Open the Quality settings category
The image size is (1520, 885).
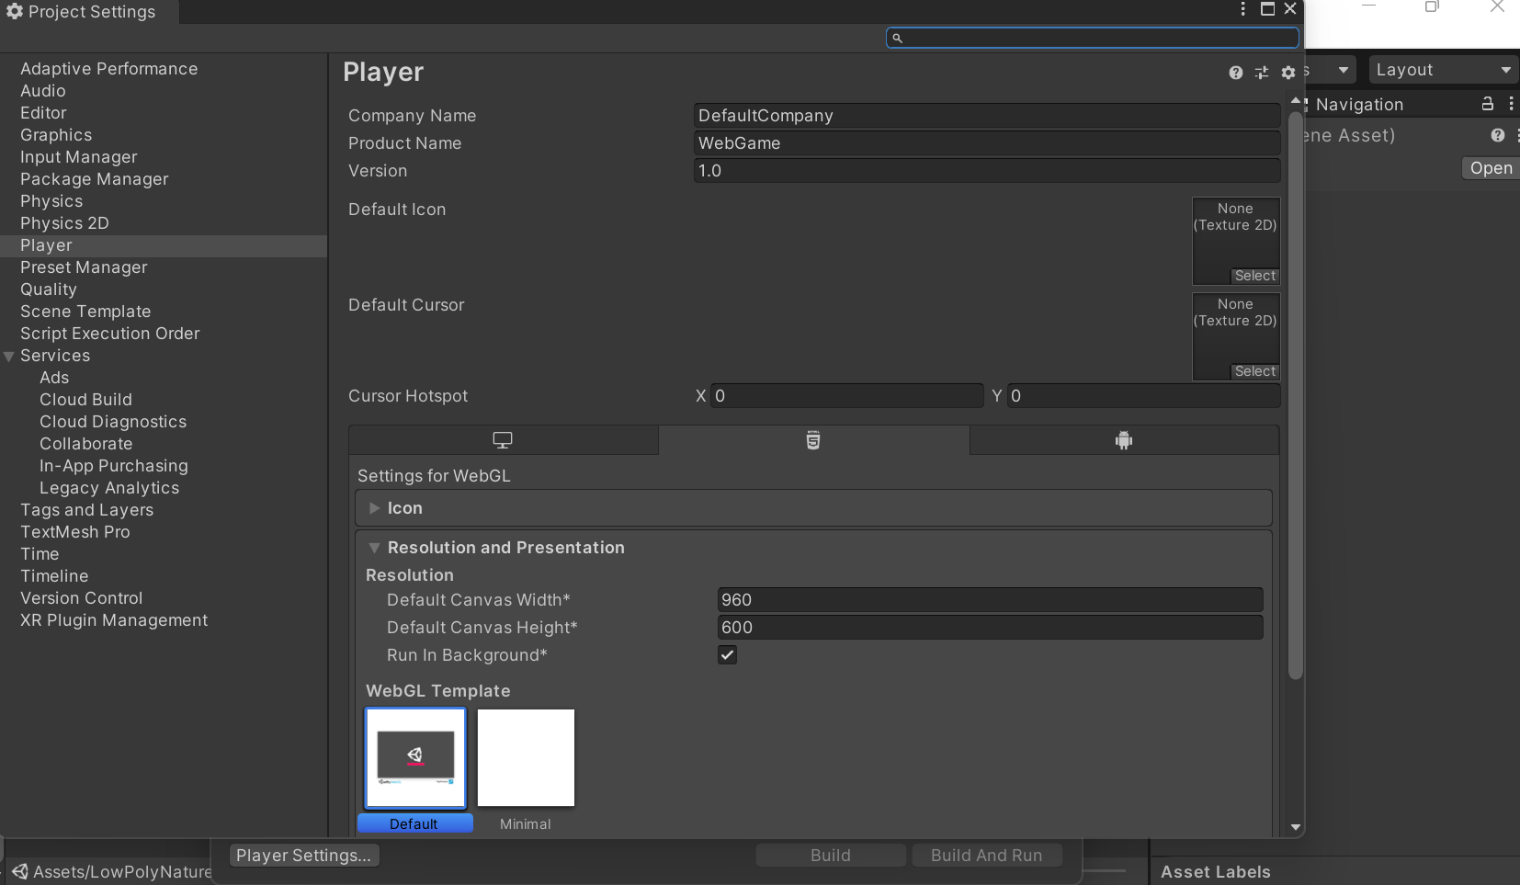[x=49, y=289]
